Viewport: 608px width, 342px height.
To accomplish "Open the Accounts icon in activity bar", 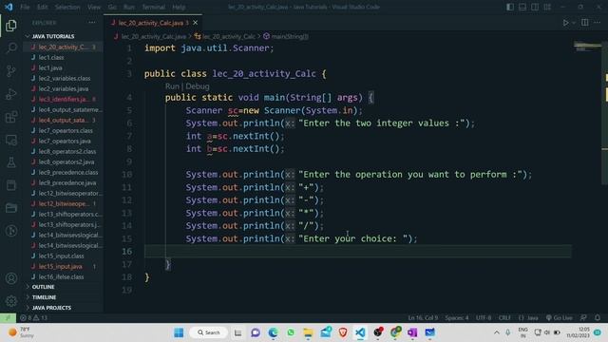I will point(11,278).
